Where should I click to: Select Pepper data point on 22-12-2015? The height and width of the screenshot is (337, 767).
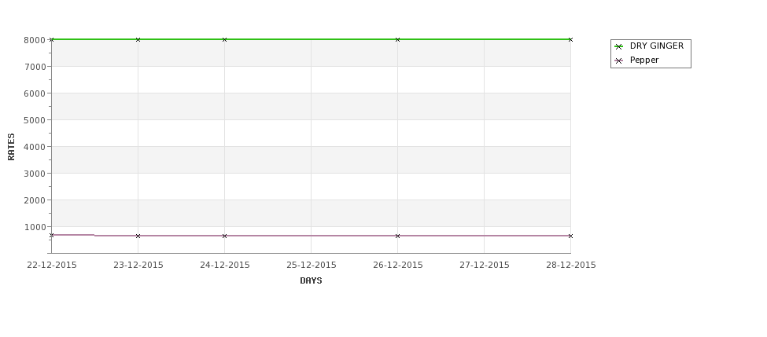click(x=51, y=236)
